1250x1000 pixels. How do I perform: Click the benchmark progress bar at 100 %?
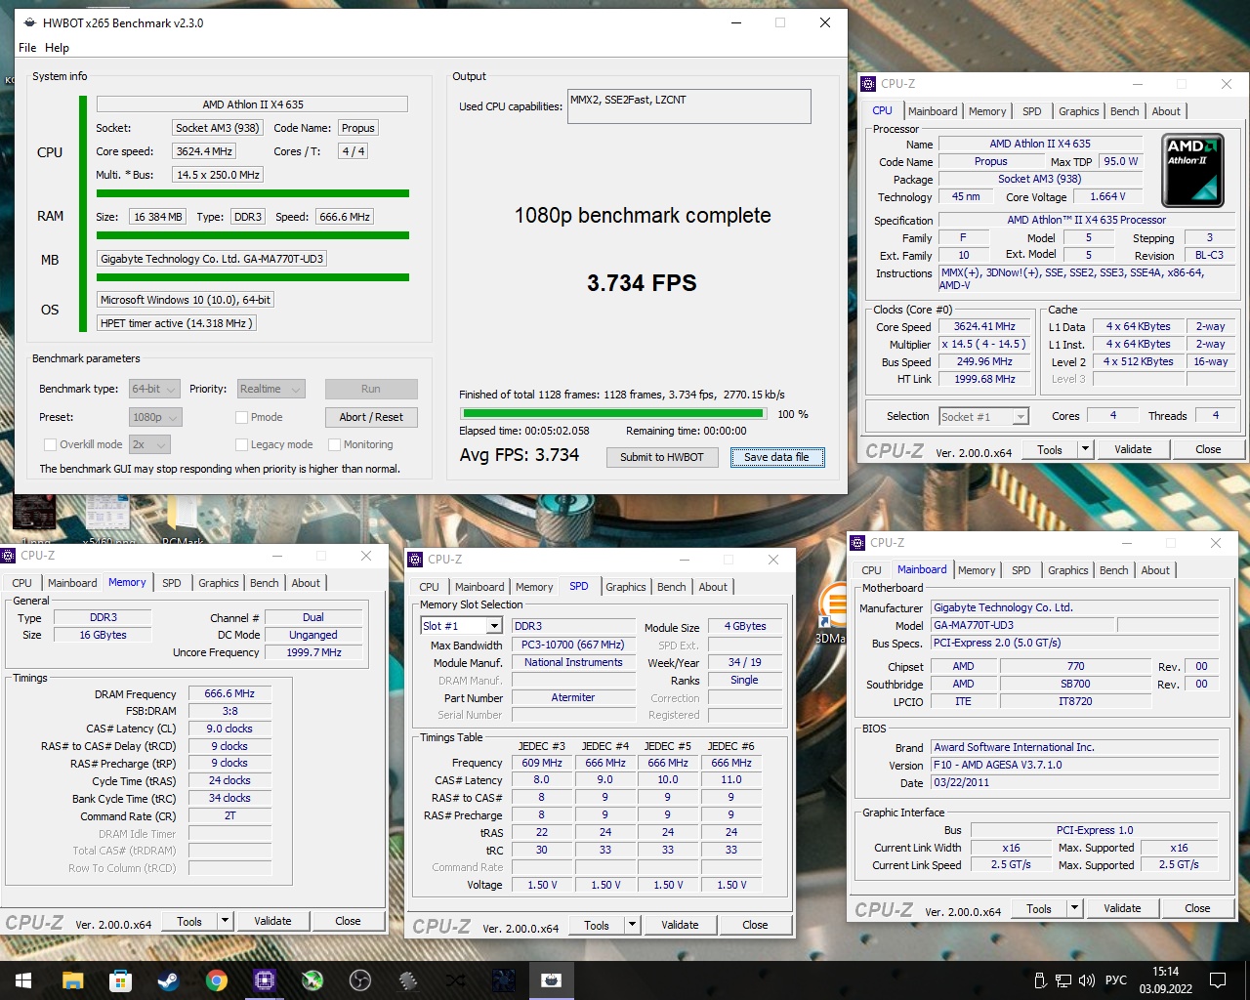coord(613,414)
